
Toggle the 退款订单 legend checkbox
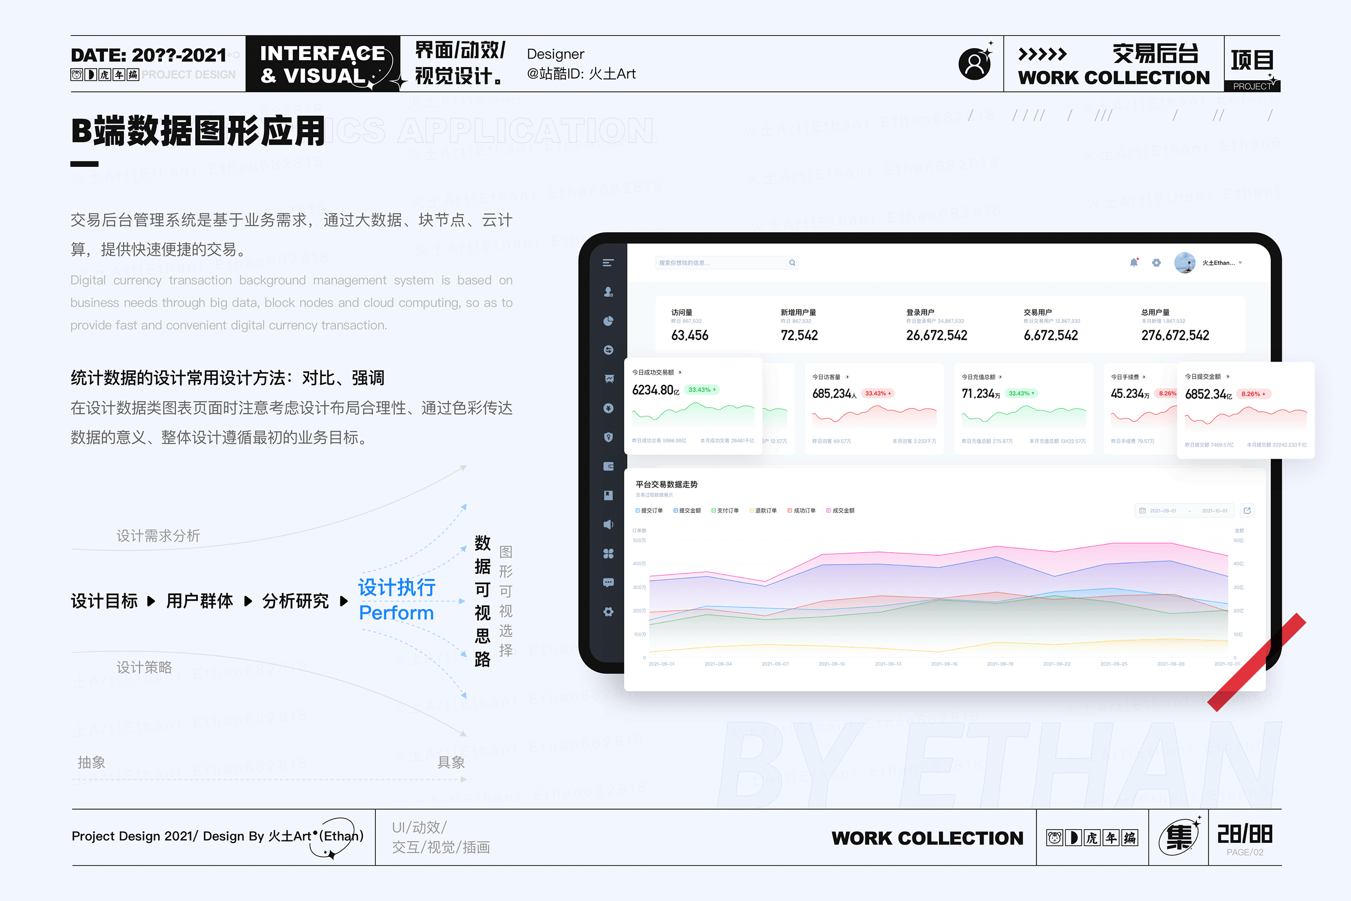751,510
